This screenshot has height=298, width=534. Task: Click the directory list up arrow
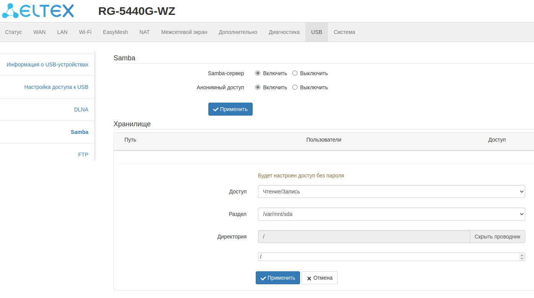[522, 255]
